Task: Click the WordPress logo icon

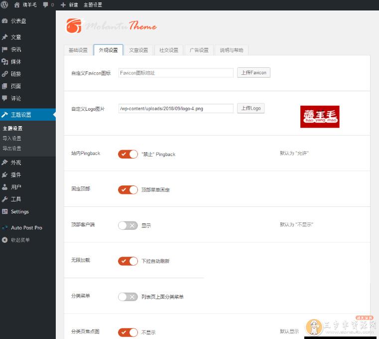Action: click(4, 4)
